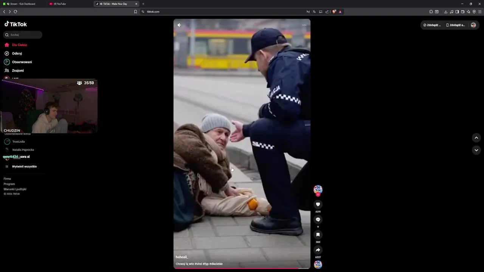This screenshot has height=272, width=484.
Task: Bookmark the page with the address bar bookmark icon
Action: coord(135,12)
